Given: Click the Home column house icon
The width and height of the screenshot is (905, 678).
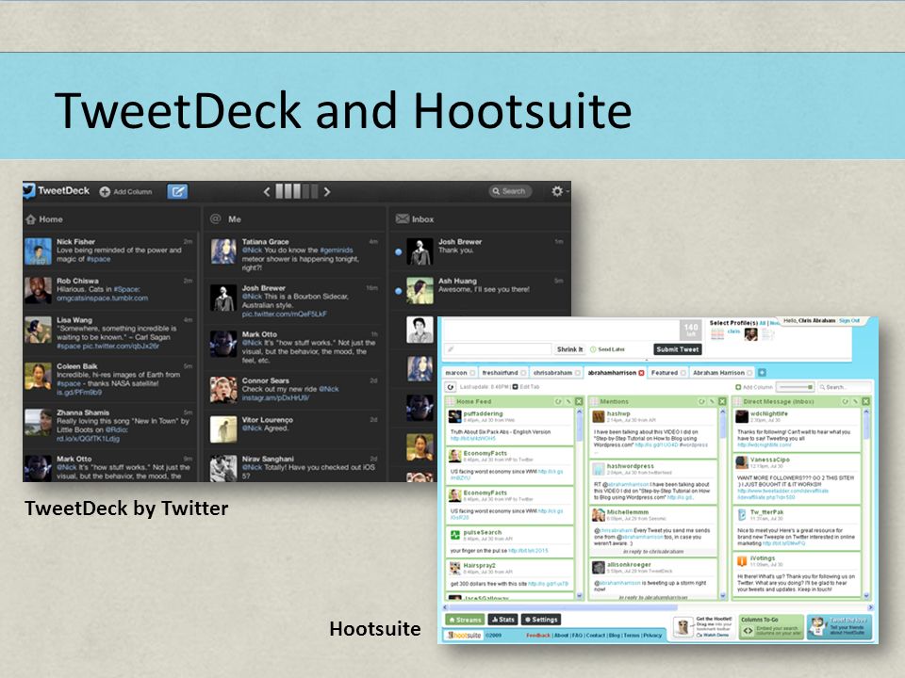Looking at the screenshot, I should pyautogui.click(x=30, y=219).
